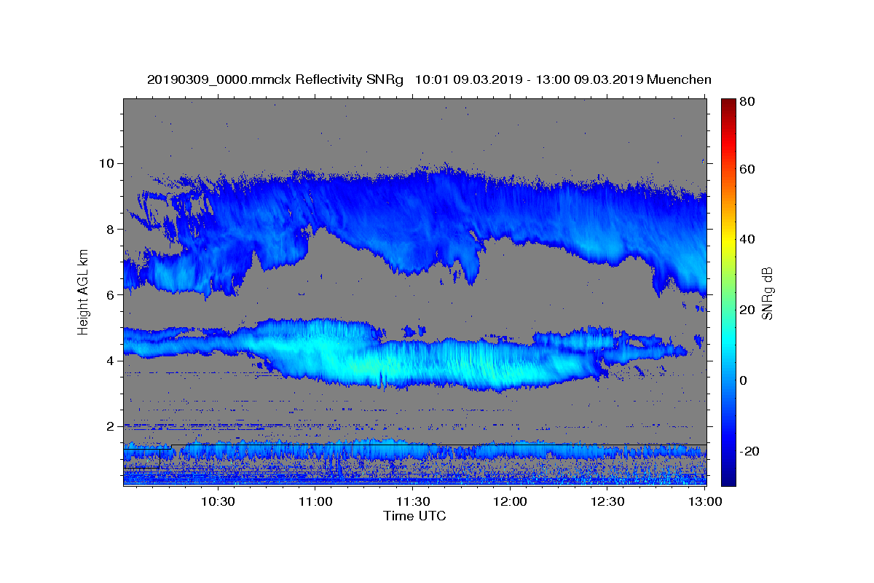Click the 'Time UTC' x-axis label
Screen dimensions: 874x583
pyautogui.click(x=414, y=516)
